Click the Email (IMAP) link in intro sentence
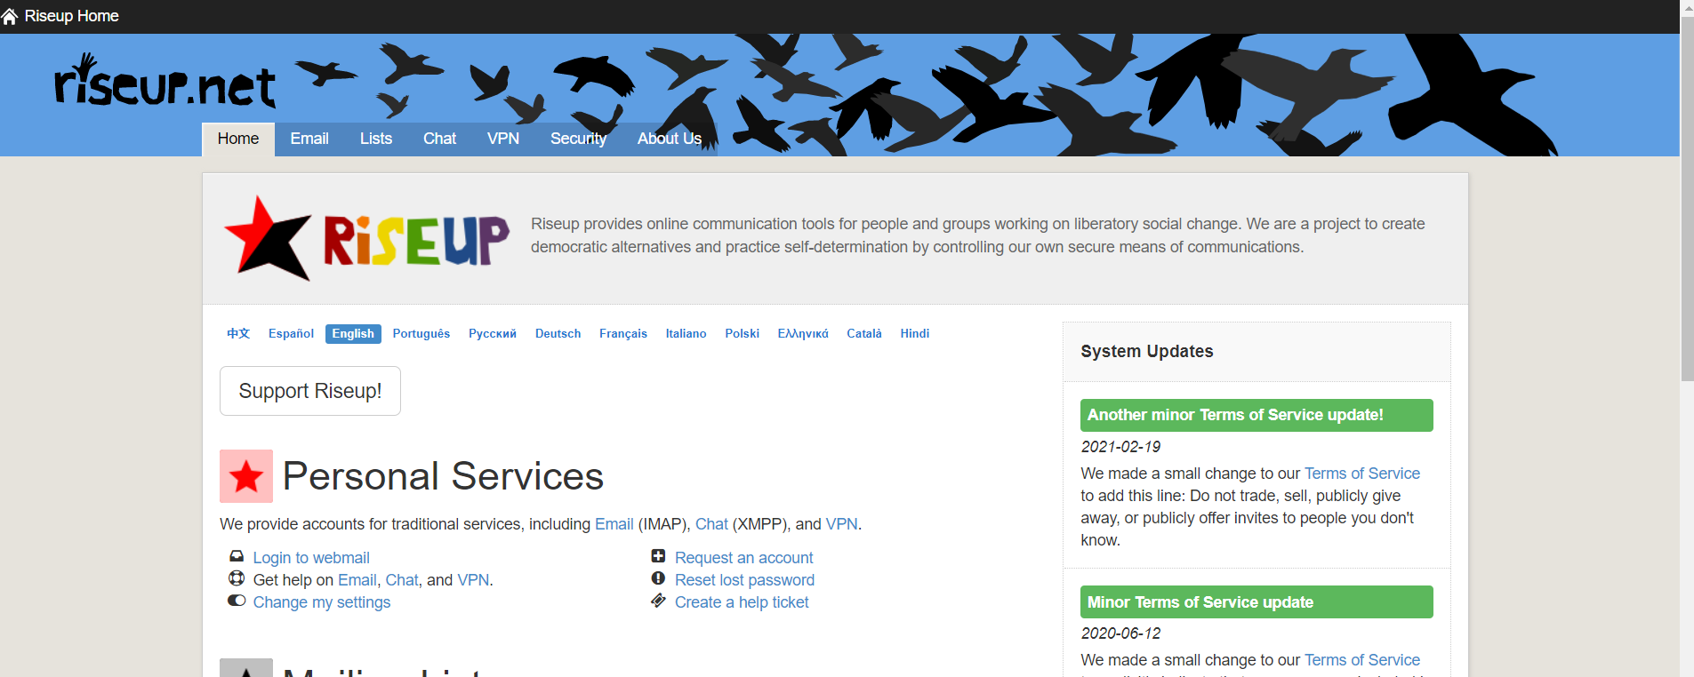Viewport: 1694px width, 677px height. coord(614,524)
